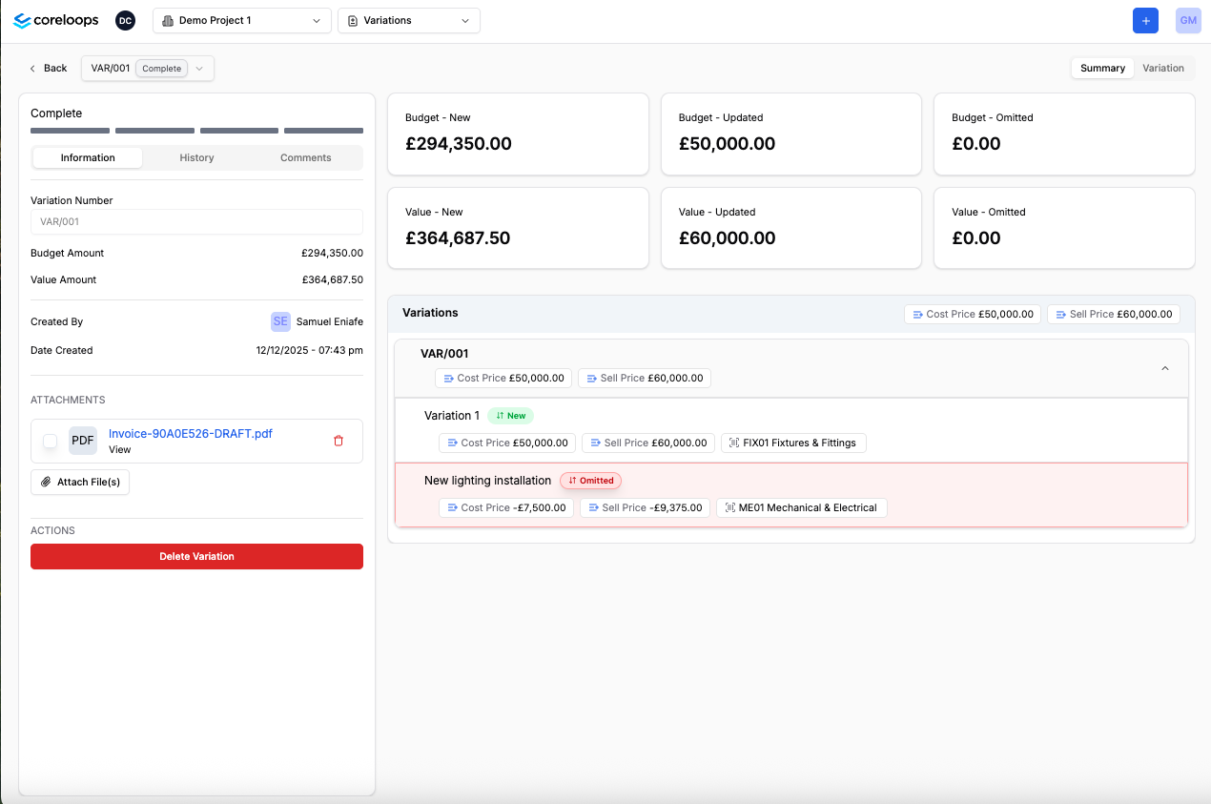This screenshot has width=1211, height=804.
Task: Click the DC organization avatar
Action: tap(125, 20)
